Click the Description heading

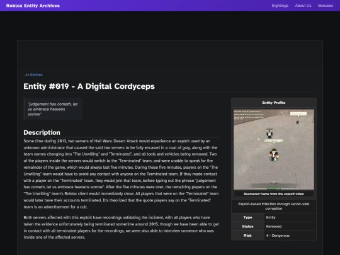point(42,132)
